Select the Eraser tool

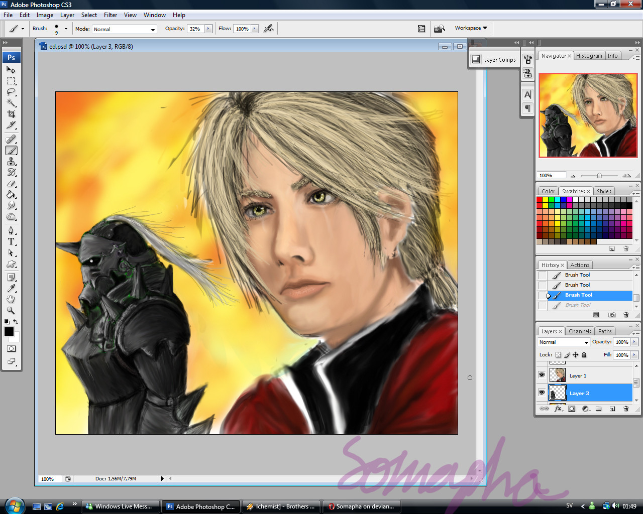tap(11, 184)
